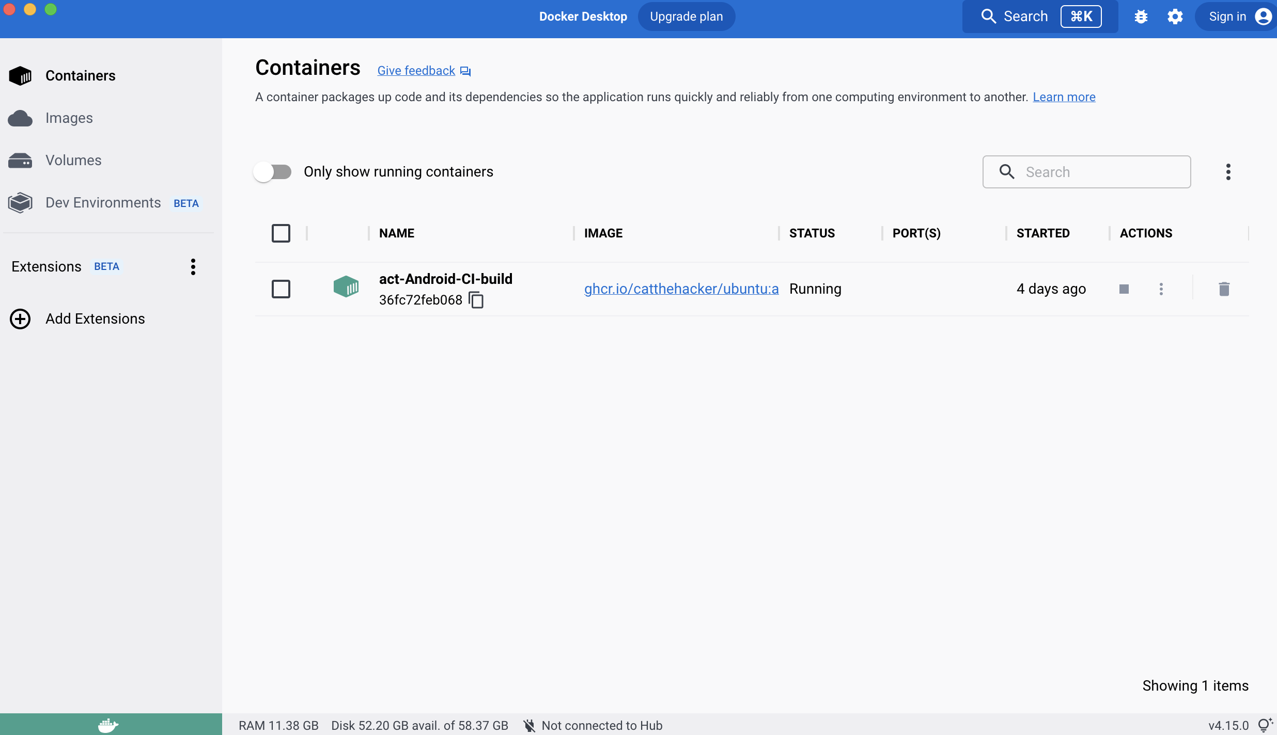Toggle Only show running containers
The height and width of the screenshot is (735, 1277).
click(x=273, y=172)
